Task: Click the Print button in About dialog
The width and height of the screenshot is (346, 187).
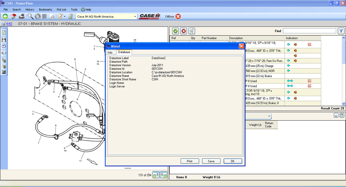Action: [190, 161]
